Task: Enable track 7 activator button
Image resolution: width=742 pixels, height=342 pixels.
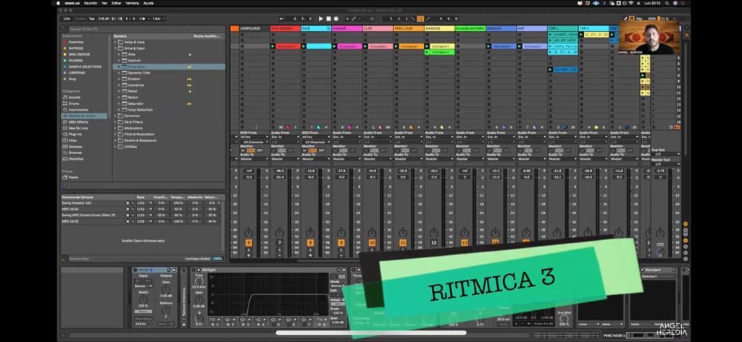Action: pyautogui.click(x=280, y=243)
